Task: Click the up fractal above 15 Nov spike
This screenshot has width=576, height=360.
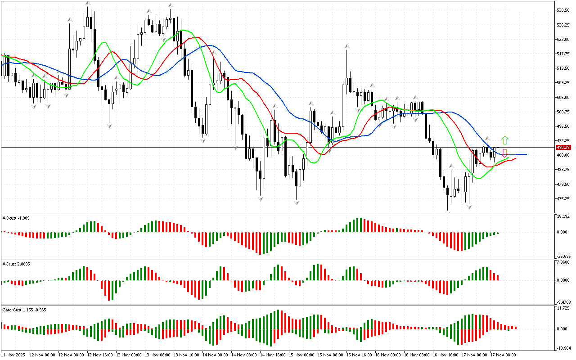Action: 347,46
